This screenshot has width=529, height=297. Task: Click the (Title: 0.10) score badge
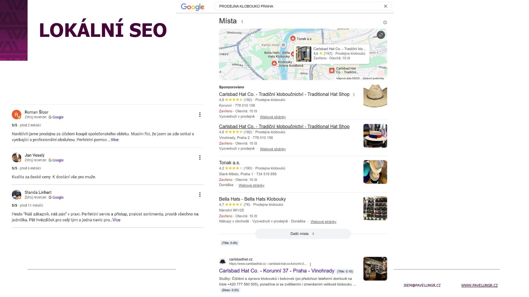[345, 271]
